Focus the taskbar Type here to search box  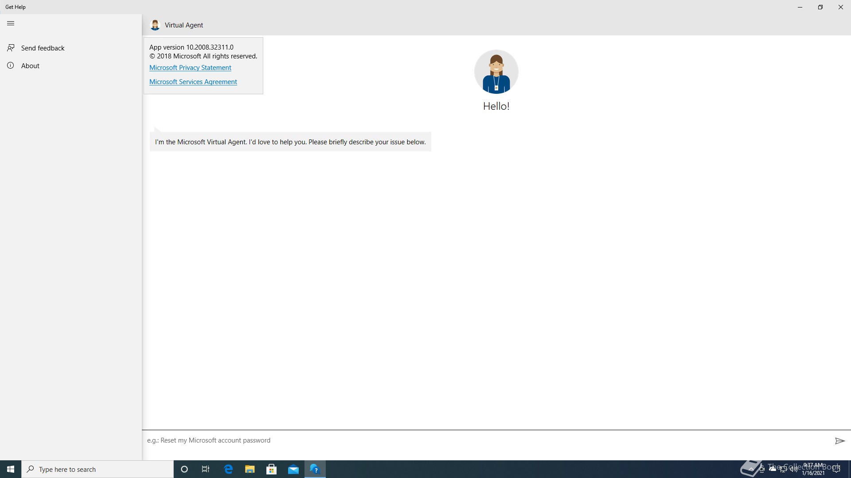pyautogui.click(x=98, y=469)
